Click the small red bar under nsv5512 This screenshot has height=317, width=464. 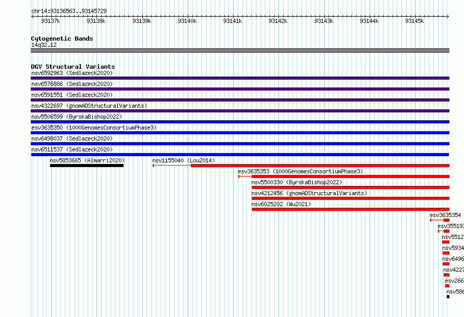tap(446, 242)
